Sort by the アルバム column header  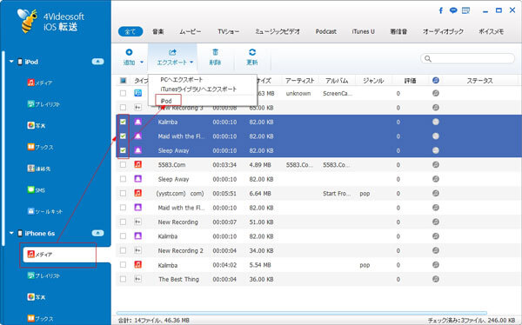[337, 81]
